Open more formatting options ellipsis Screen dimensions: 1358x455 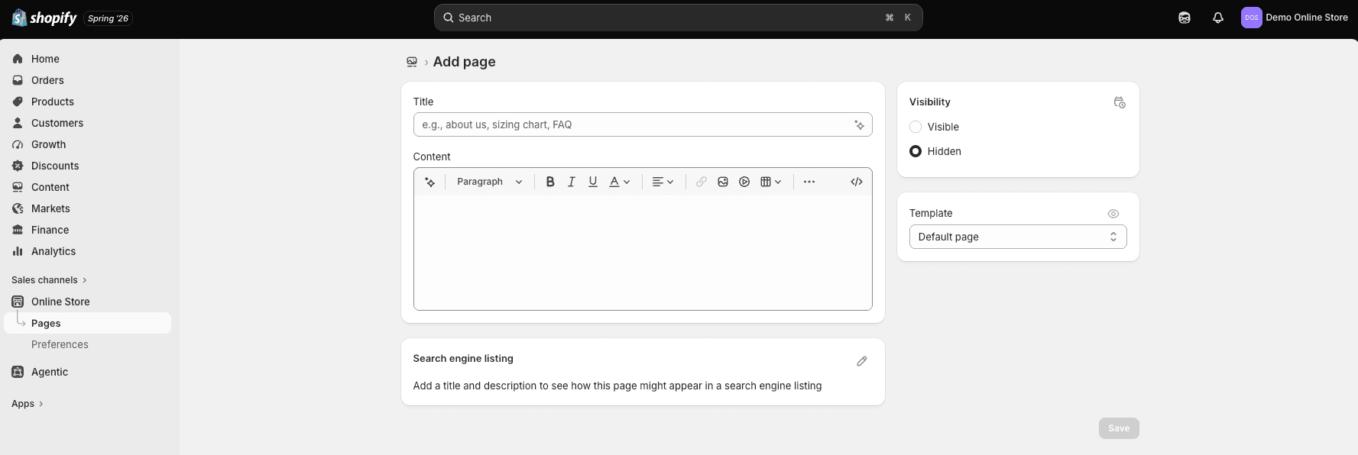[x=809, y=182]
